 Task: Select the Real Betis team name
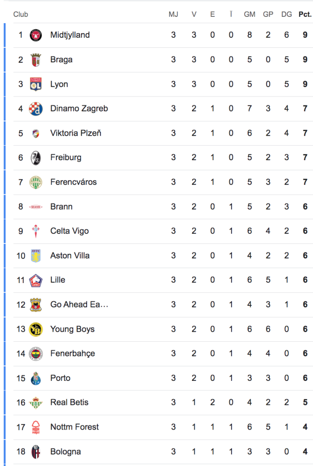[x=69, y=402]
